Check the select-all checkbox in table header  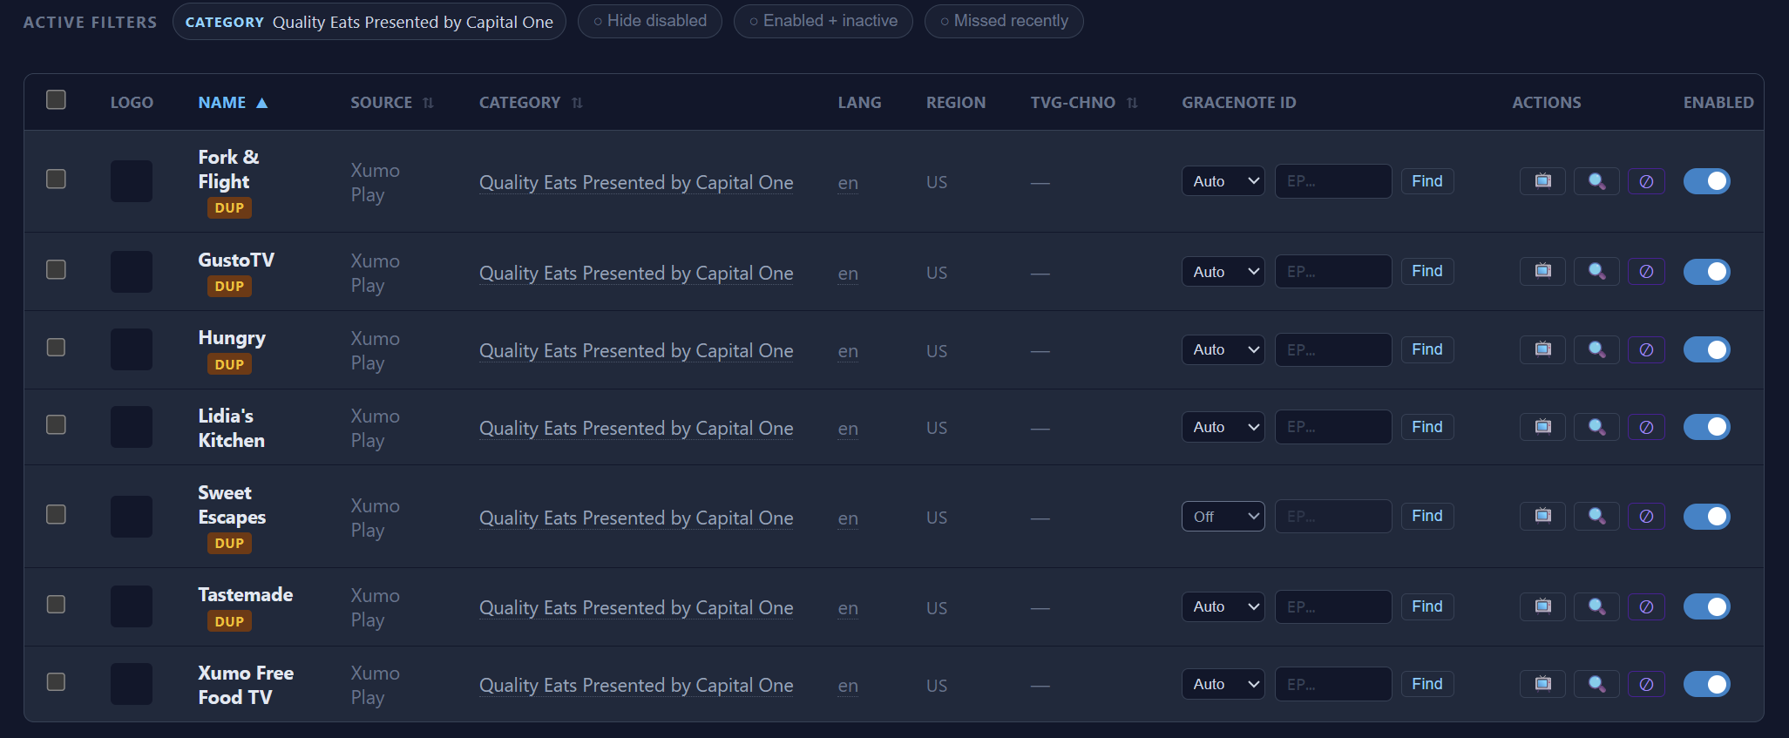tap(56, 99)
